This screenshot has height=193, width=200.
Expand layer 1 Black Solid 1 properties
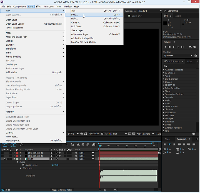pyautogui.click(x=14, y=153)
